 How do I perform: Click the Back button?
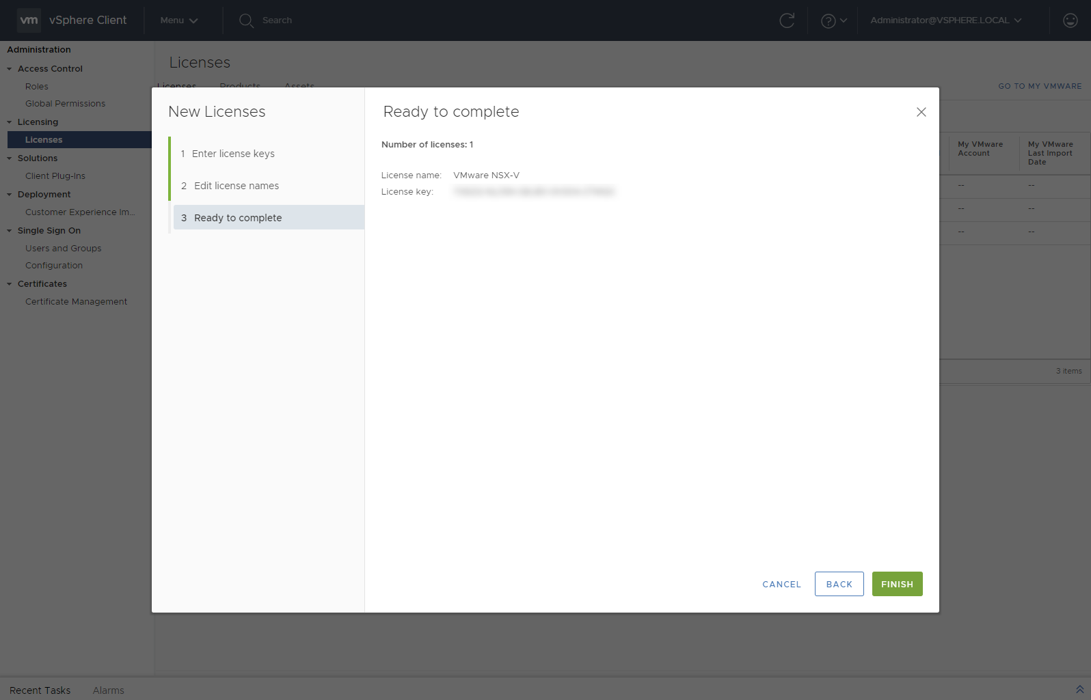[x=839, y=584]
